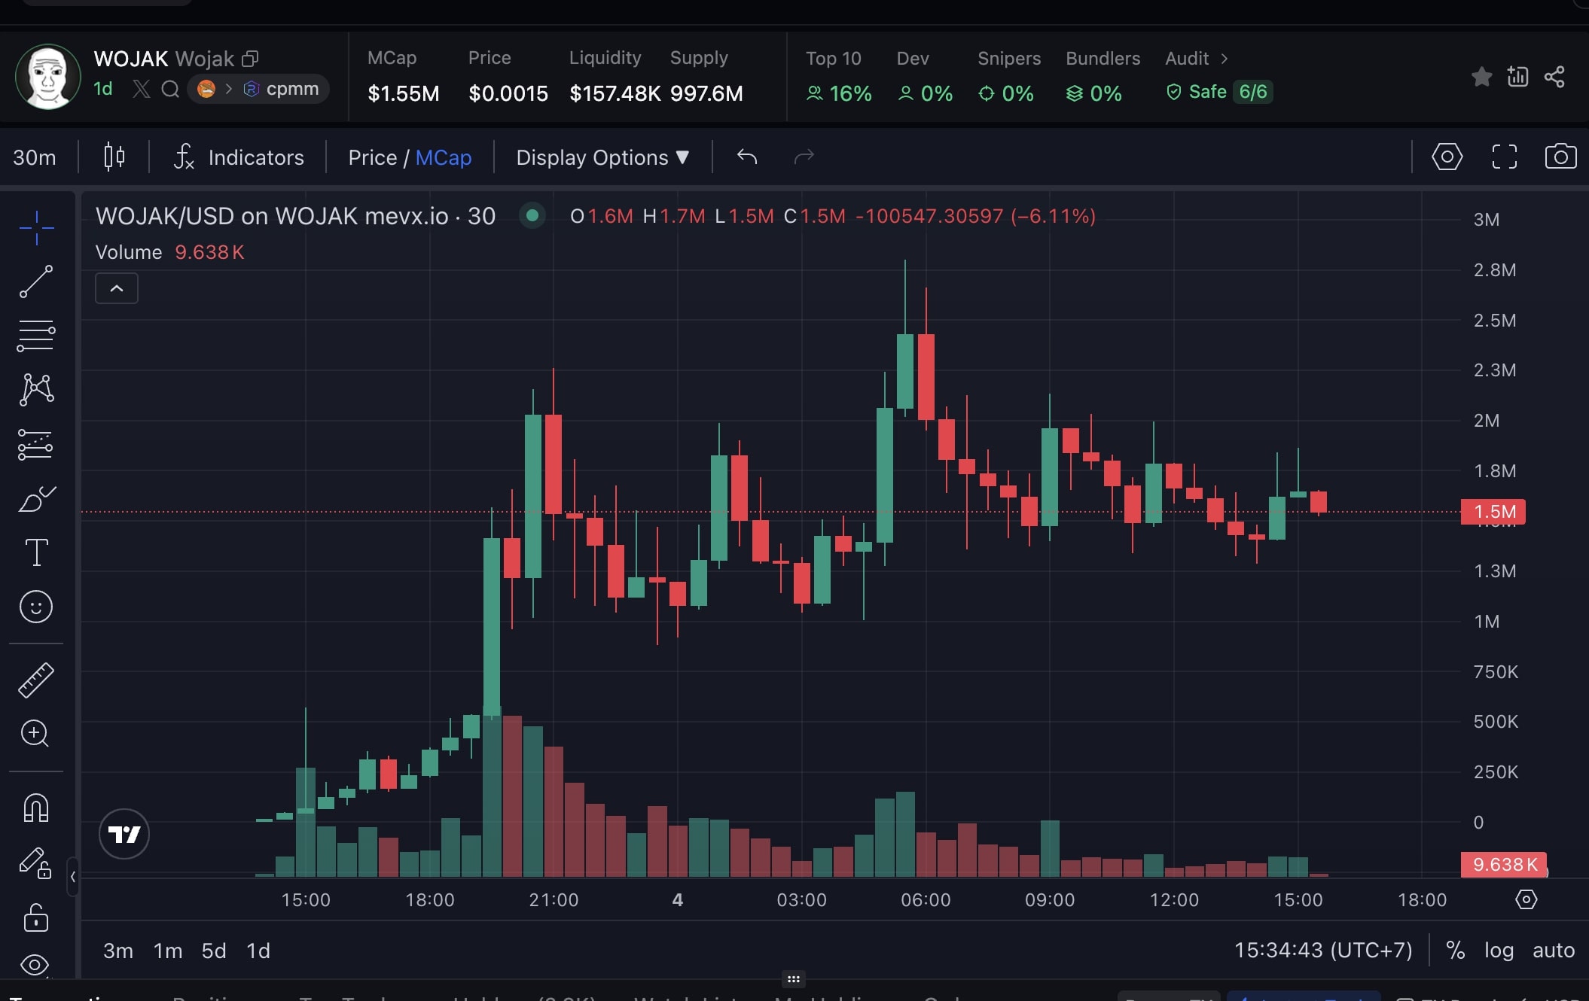
Task: Toggle percentage scale mode
Action: click(1455, 950)
